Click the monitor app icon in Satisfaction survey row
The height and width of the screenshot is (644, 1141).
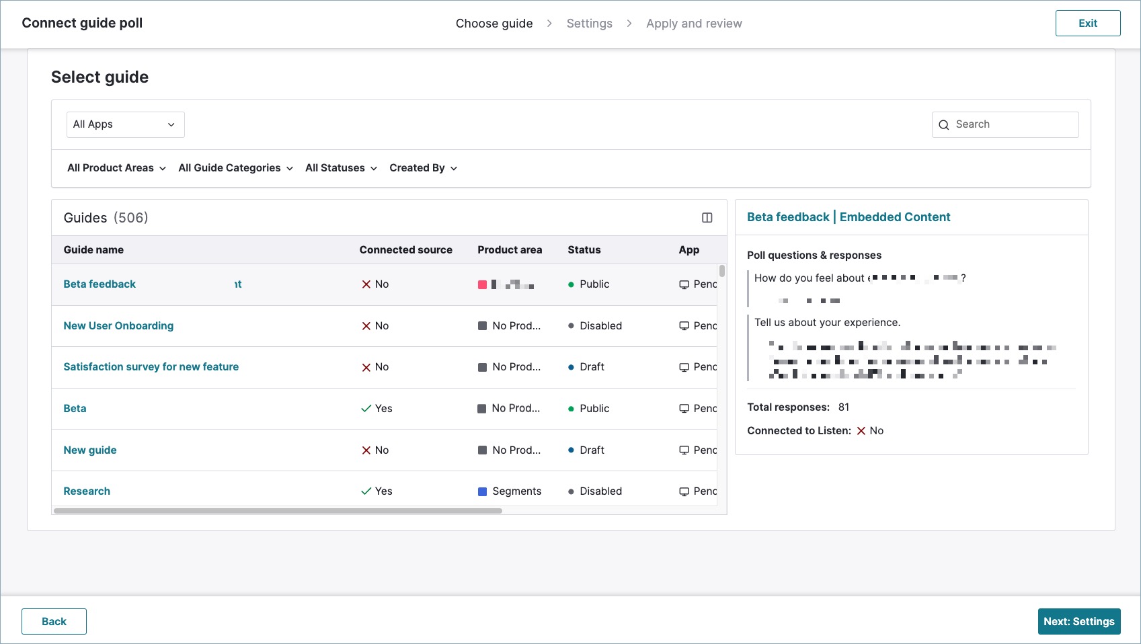pos(684,367)
